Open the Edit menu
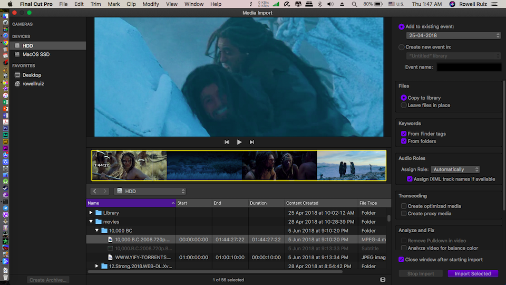The image size is (506, 285). pos(79,4)
